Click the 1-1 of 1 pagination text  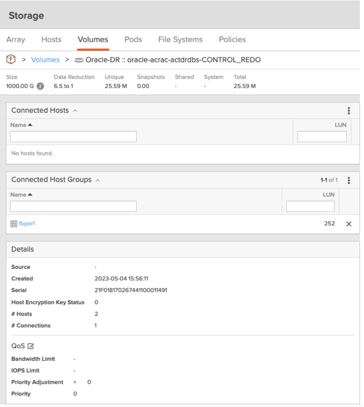329,180
